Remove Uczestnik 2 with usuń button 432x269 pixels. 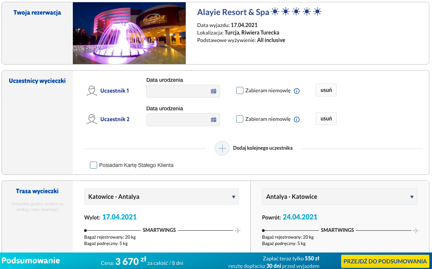(326, 119)
